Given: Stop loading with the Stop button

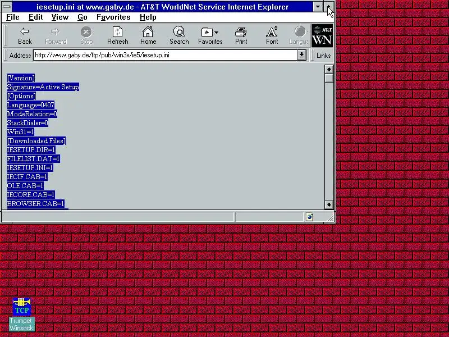Looking at the screenshot, I should (x=86, y=35).
